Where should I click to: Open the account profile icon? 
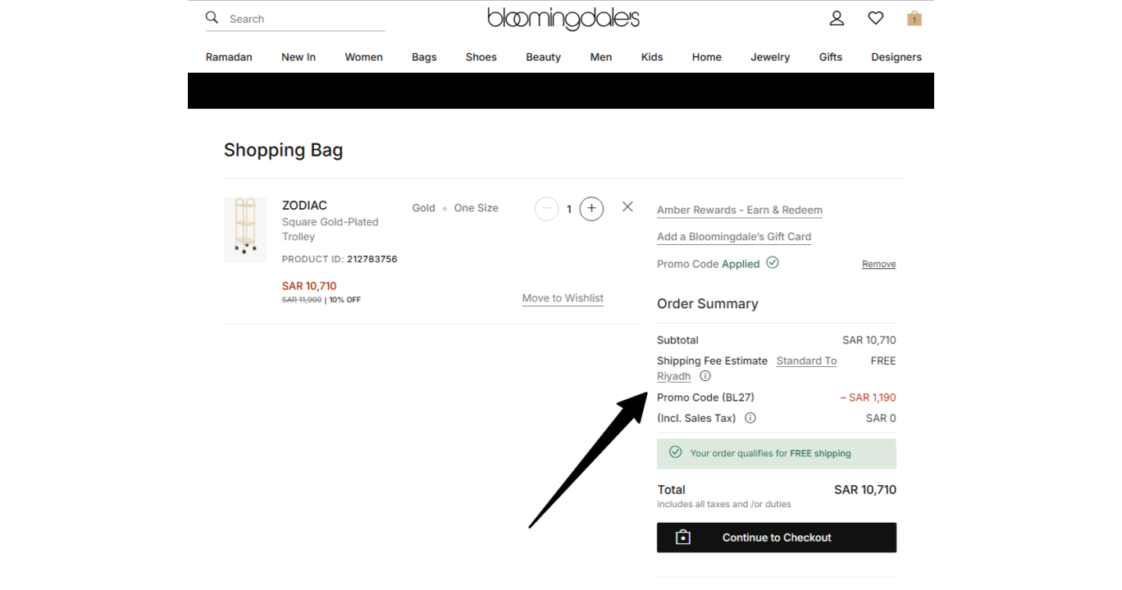pyautogui.click(x=837, y=18)
